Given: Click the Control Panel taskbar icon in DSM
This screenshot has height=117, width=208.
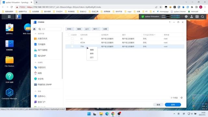Looking at the screenshot, I should (18, 17).
